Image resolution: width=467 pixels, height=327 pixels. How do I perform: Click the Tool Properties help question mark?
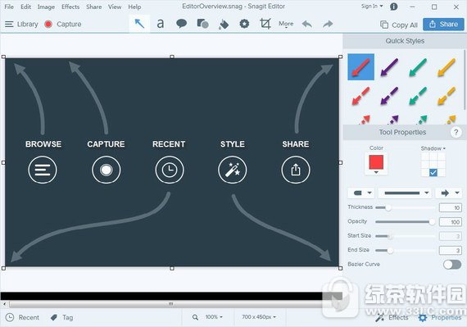tap(456, 132)
